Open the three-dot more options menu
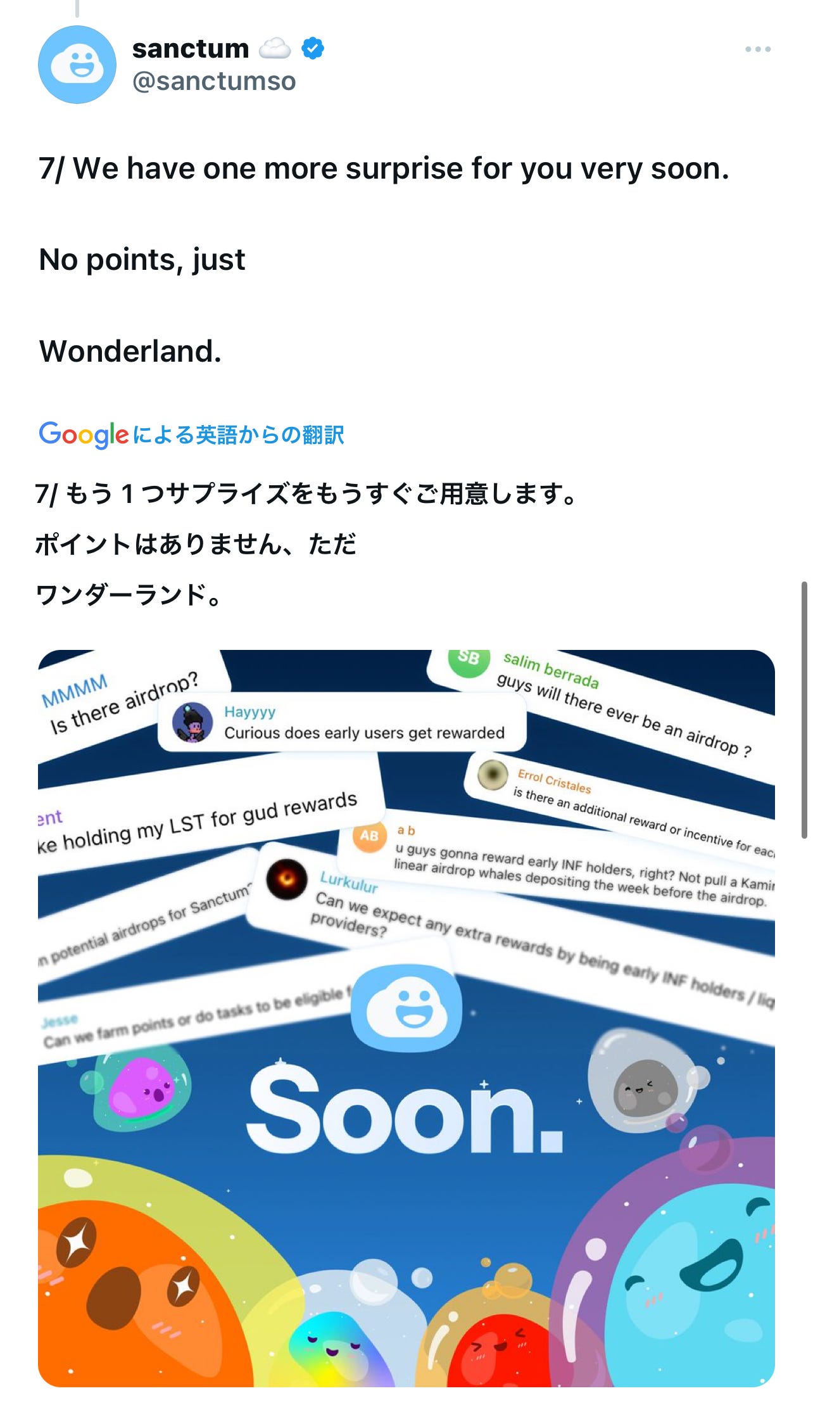Viewport: 813px width, 1405px height. point(758,49)
